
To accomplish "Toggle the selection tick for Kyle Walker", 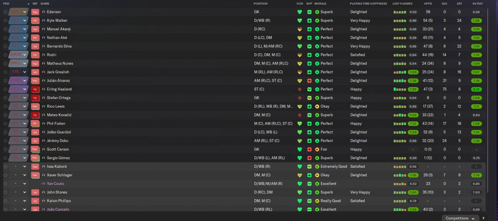I will coord(5,21).
